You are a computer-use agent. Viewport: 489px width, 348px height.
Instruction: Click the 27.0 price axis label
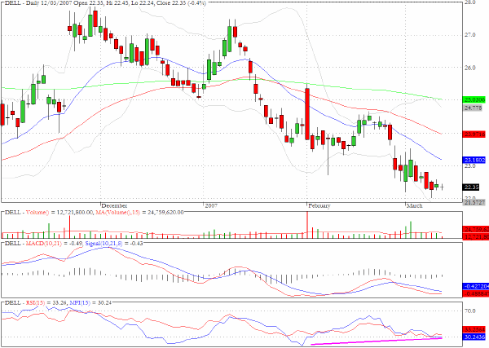pyautogui.click(x=470, y=35)
